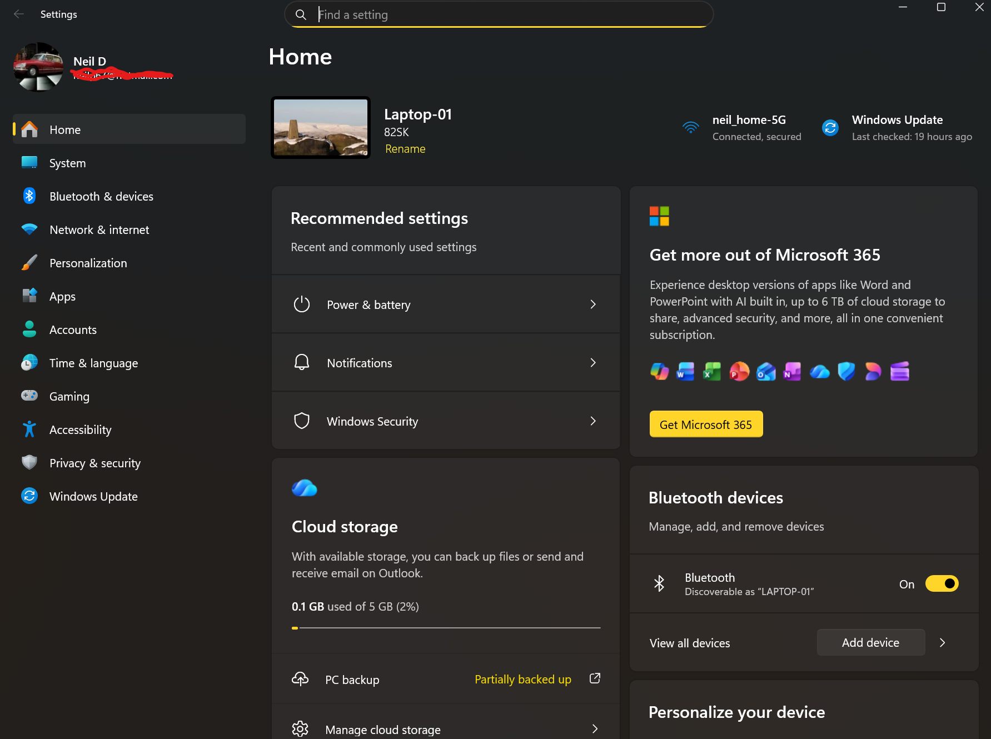This screenshot has width=991, height=739.
Task: Click the Add device button
Action: click(x=870, y=643)
